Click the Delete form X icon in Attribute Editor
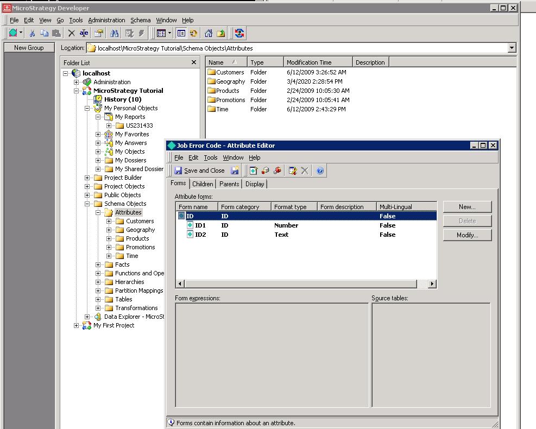Viewport: 536px width, 429px height. pos(305,170)
